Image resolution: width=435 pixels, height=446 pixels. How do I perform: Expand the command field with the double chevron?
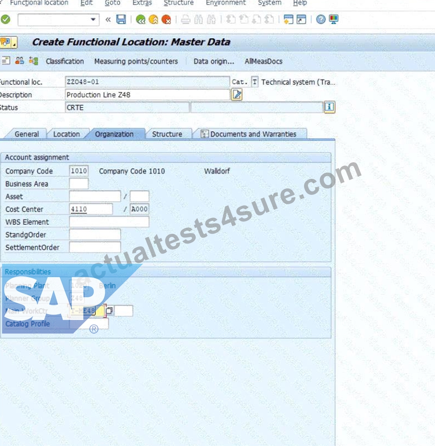point(108,20)
